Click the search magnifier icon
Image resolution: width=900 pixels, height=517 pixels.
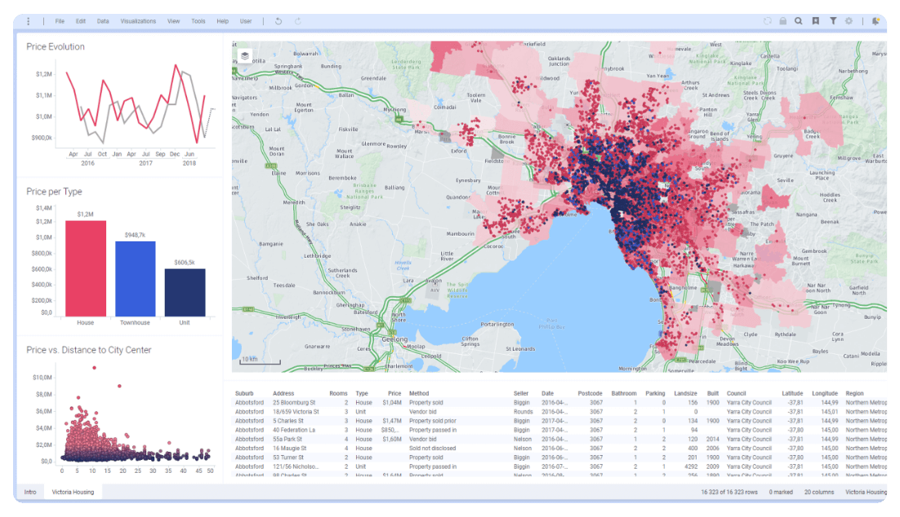coord(798,21)
